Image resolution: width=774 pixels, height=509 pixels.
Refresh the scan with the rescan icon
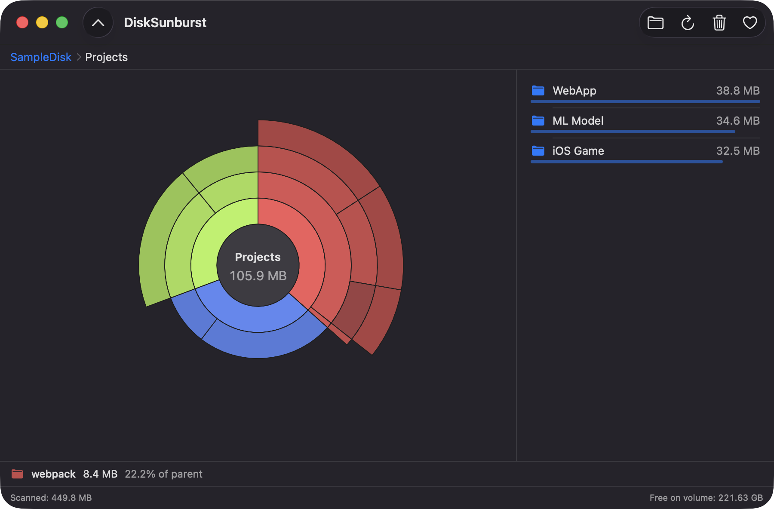point(688,23)
